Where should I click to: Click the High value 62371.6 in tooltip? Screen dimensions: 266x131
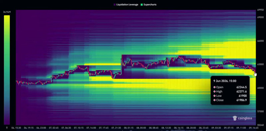242,91
